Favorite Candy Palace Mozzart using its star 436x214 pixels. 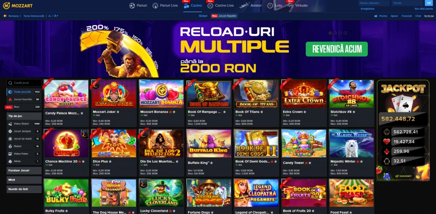click(x=82, y=113)
